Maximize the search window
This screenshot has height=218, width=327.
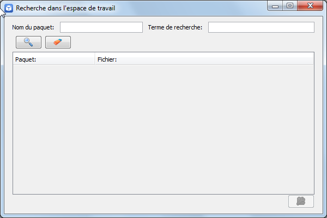click(290, 6)
